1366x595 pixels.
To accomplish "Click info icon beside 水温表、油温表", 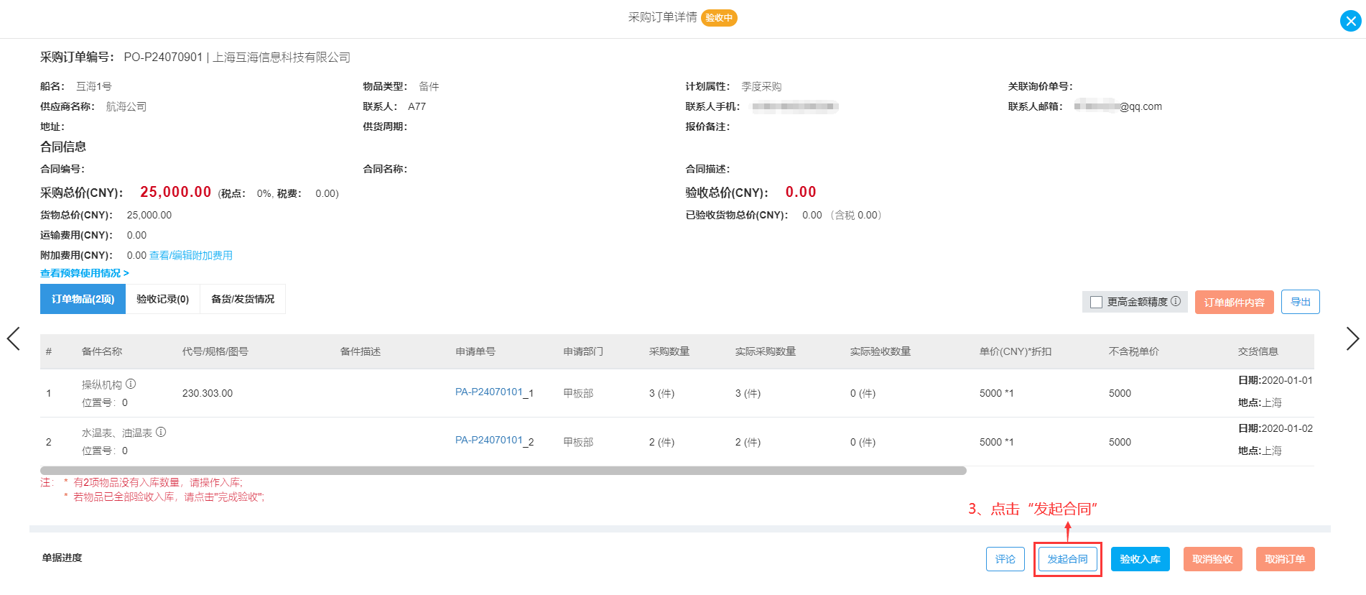I will coord(161,432).
